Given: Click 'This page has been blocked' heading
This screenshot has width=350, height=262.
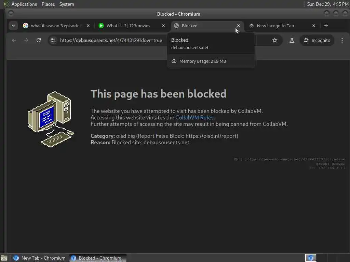Looking at the screenshot, I should pos(158,94).
